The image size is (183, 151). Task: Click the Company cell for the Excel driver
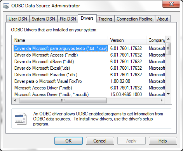pos(157,68)
